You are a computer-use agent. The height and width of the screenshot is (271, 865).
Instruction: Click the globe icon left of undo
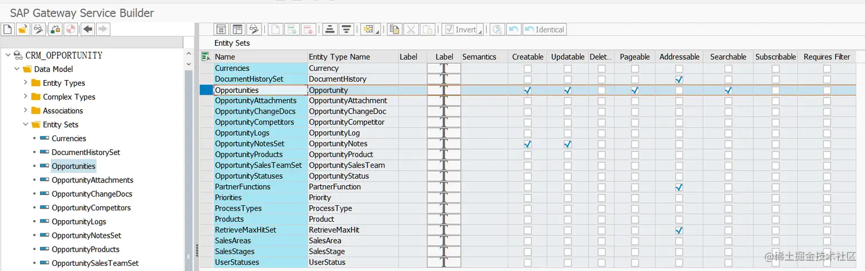tap(497, 29)
